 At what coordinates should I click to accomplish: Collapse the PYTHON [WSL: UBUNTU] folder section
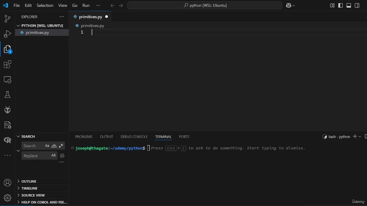18,25
